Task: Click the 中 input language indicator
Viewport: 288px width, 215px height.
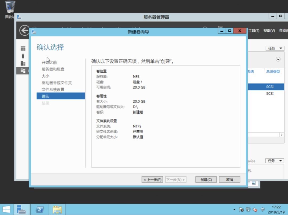Action: click(262, 209)
